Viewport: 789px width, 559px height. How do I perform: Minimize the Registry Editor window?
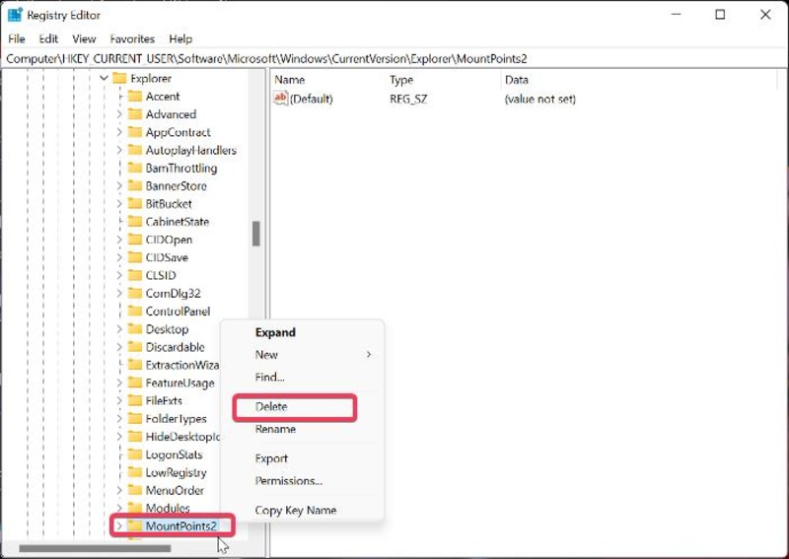(x=676, y=15)
